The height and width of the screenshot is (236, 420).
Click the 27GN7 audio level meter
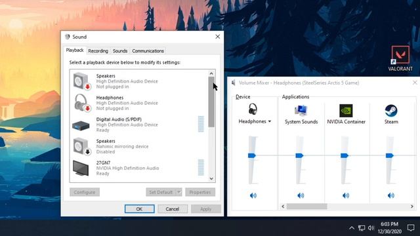click(x=201, y=168)
